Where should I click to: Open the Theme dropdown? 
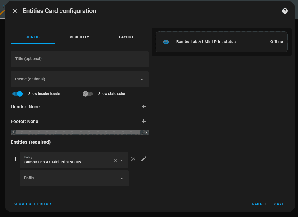[142, 79]
